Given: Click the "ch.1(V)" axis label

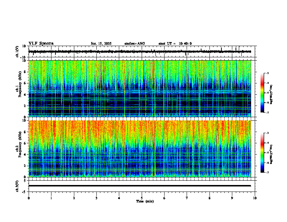Looking at the screenshot, I should pos(17,52).
